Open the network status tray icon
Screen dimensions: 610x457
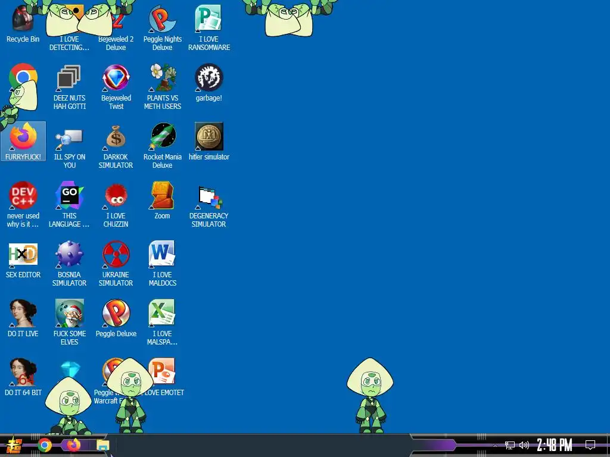click(510, 445)
